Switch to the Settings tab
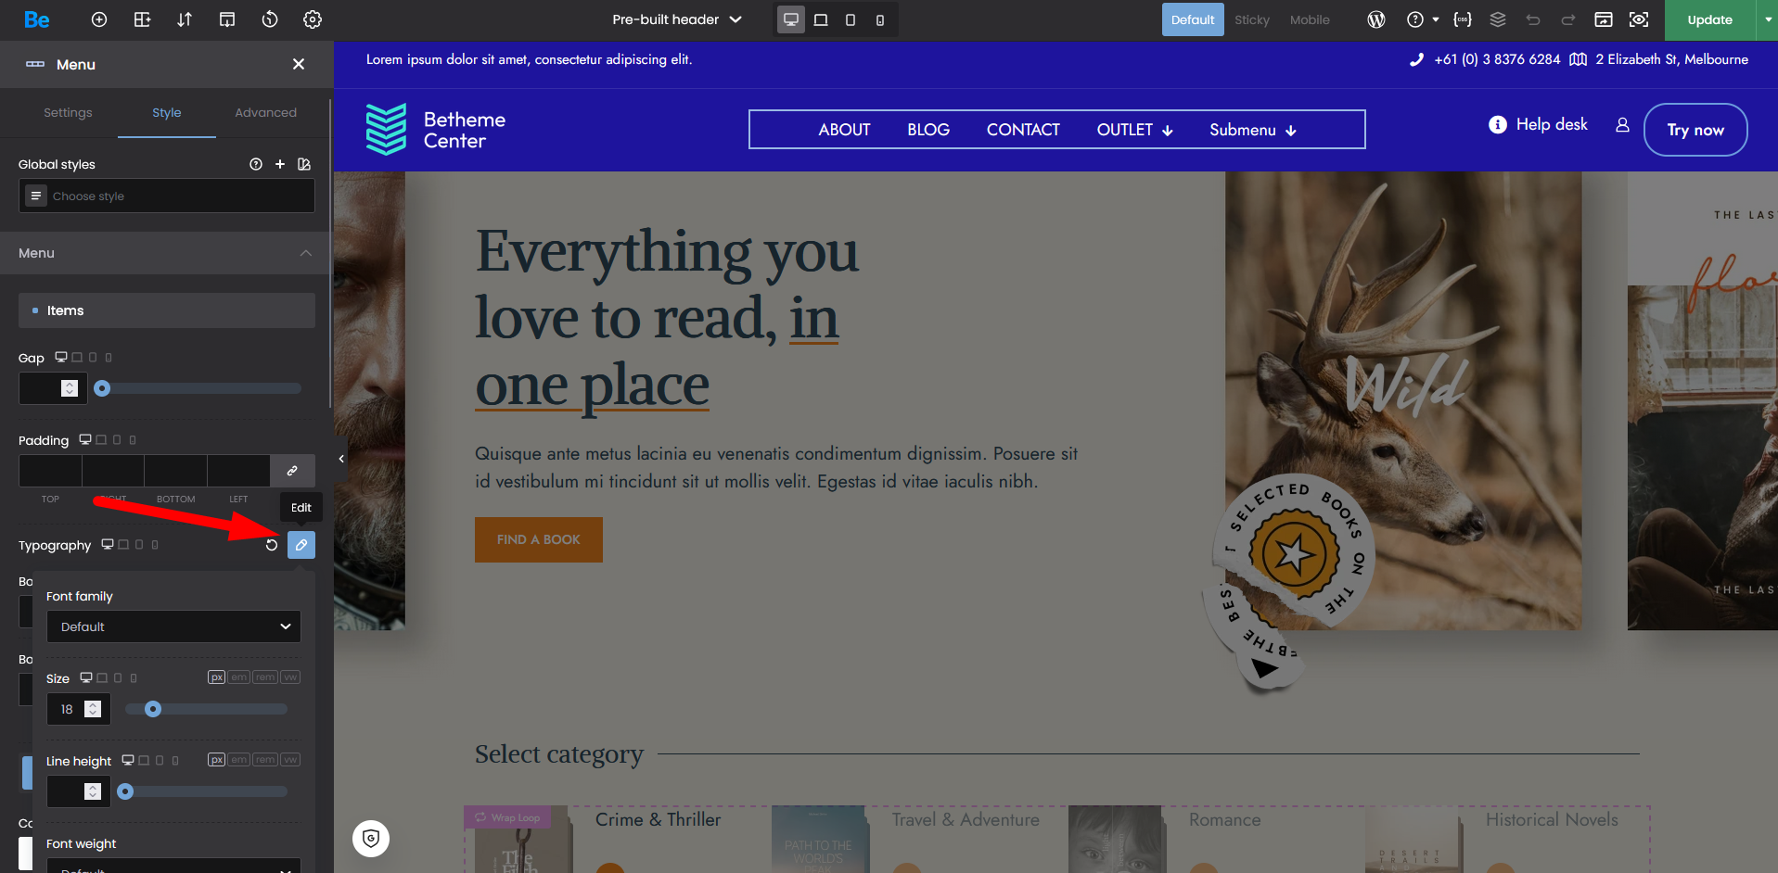Image resolution: width=1778 pixels, height=873 pixels. click(68, 113)
